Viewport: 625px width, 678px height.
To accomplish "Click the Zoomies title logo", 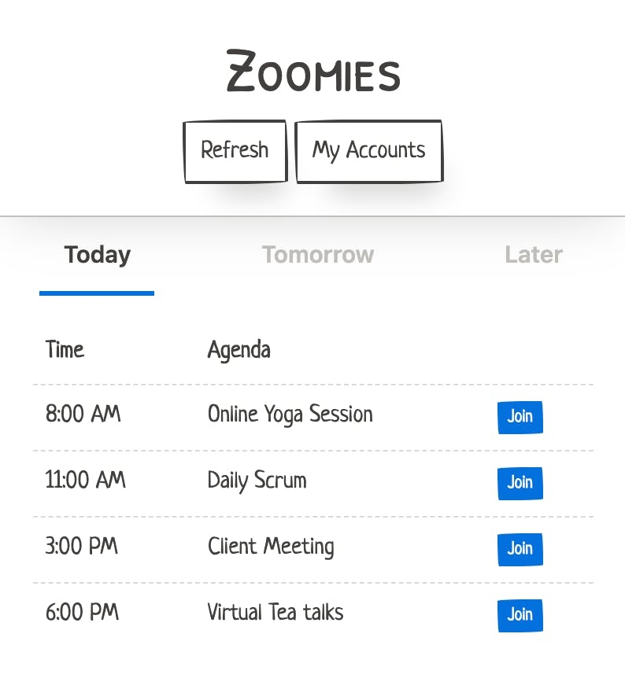I will 313,71.
